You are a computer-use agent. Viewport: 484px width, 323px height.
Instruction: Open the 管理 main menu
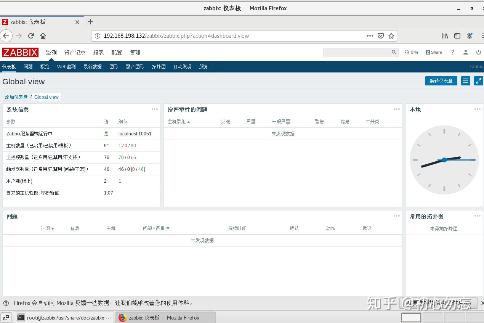point(135,53)
